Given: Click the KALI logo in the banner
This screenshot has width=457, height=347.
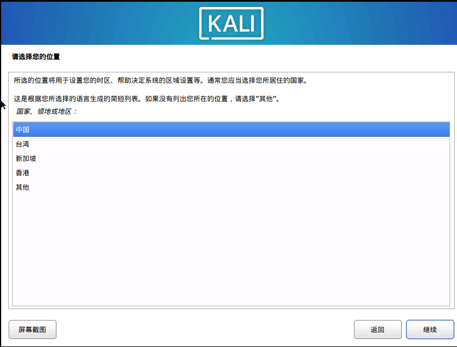Looking at the screenshot, I should click(231, 24).
